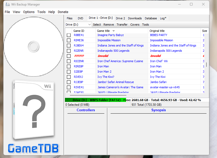Open the Covers dropdown menu
Viewport: 217px width, 158px height.
tap(135, 25)
